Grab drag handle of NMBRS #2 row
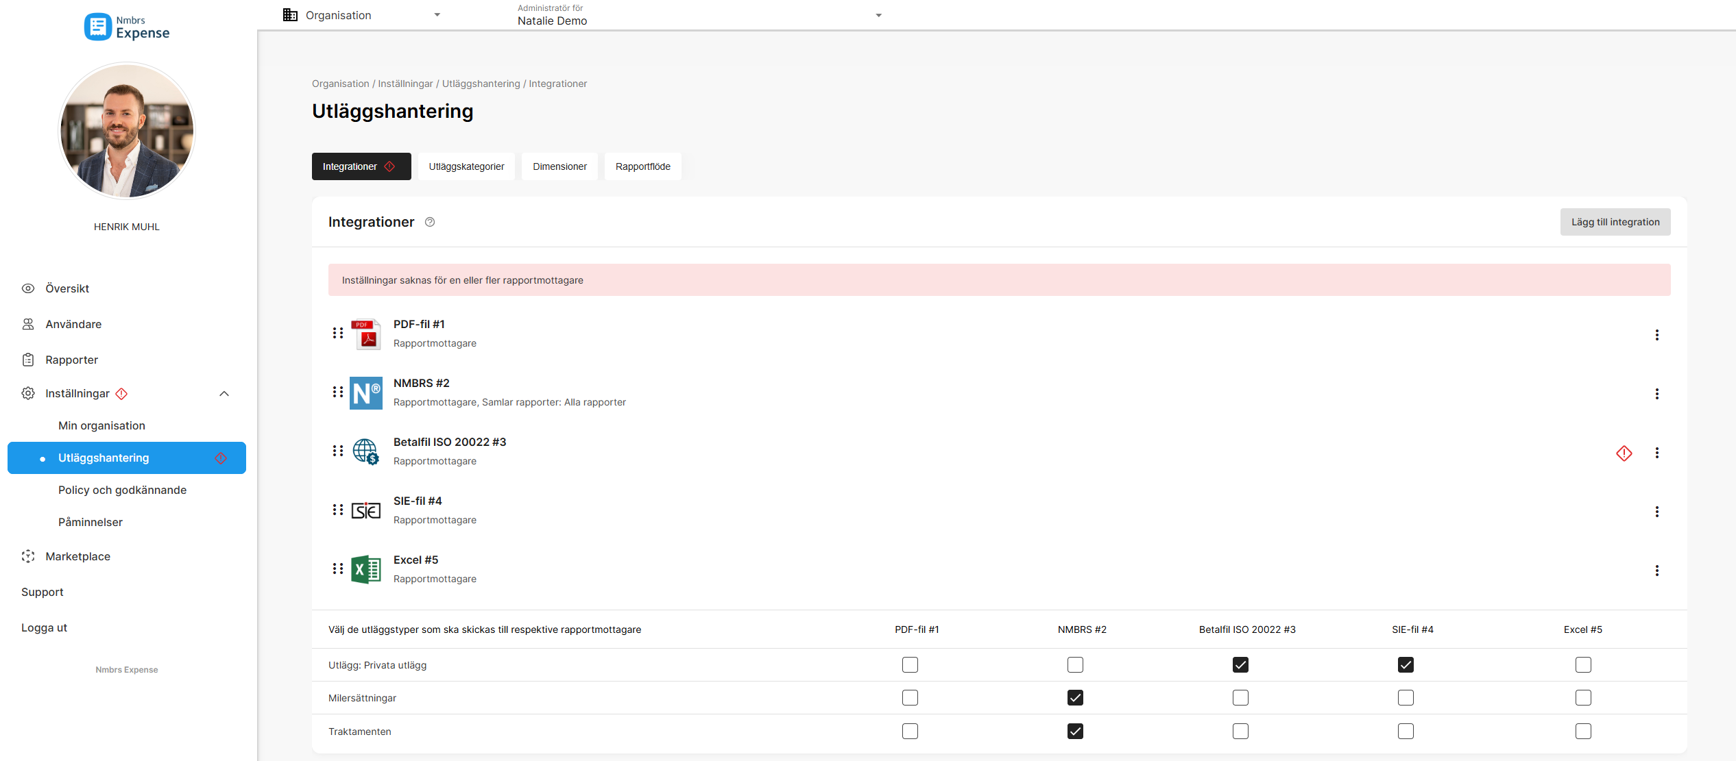This screenshot has height=761, width=1736. pos(338,392)
